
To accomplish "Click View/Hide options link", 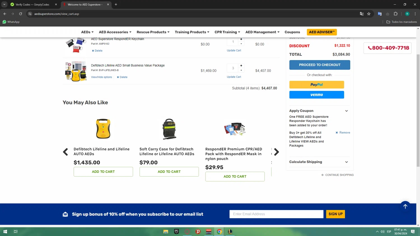I will [101, 77].
